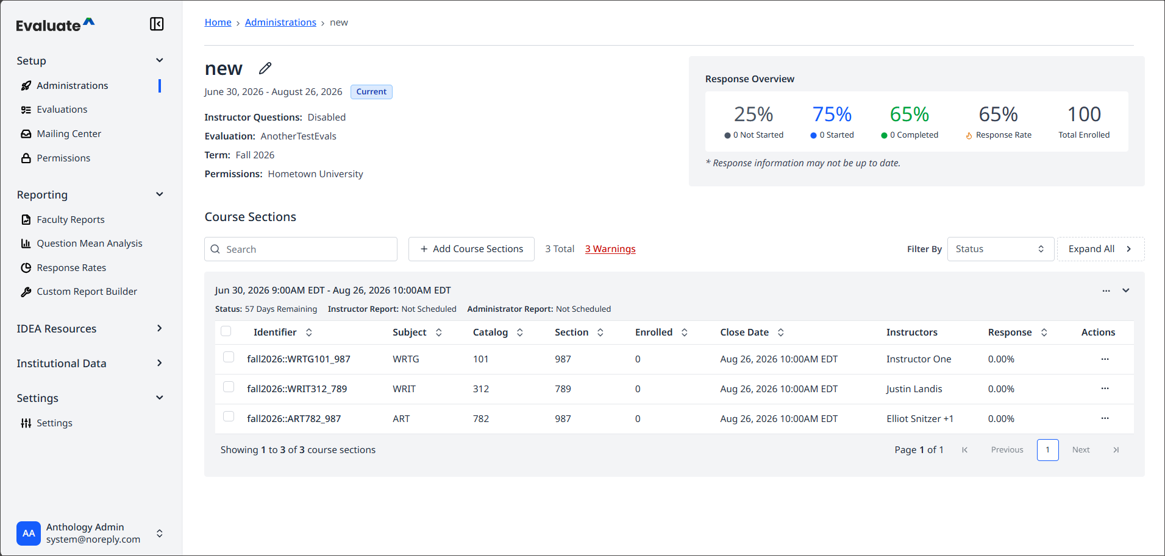Open Administrations in sidebar
The height and width of the screenshot is (556, 1165).
coord(73,86)
